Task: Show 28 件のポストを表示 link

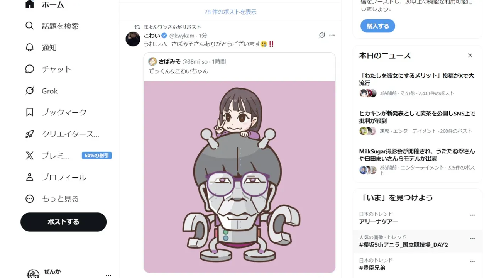Action: click(230, 12)
